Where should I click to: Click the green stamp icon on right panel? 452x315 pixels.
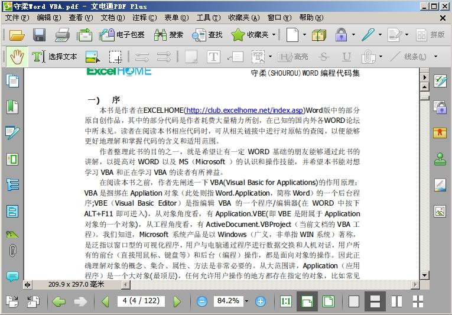pyautogui.click(x=440, y=159)
